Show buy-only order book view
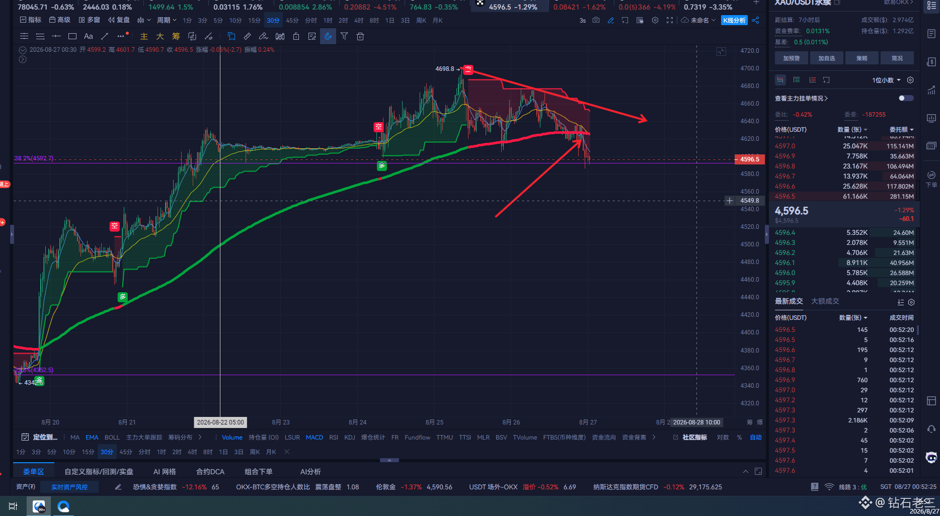940x516 pixels. click(x=797, y=80)
